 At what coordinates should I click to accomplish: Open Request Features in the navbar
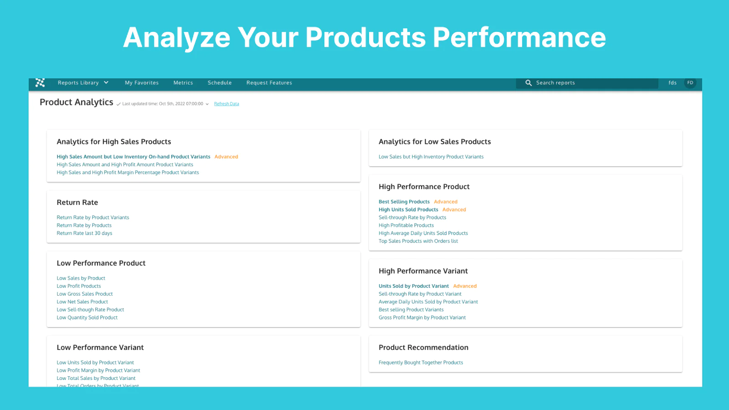269,83
